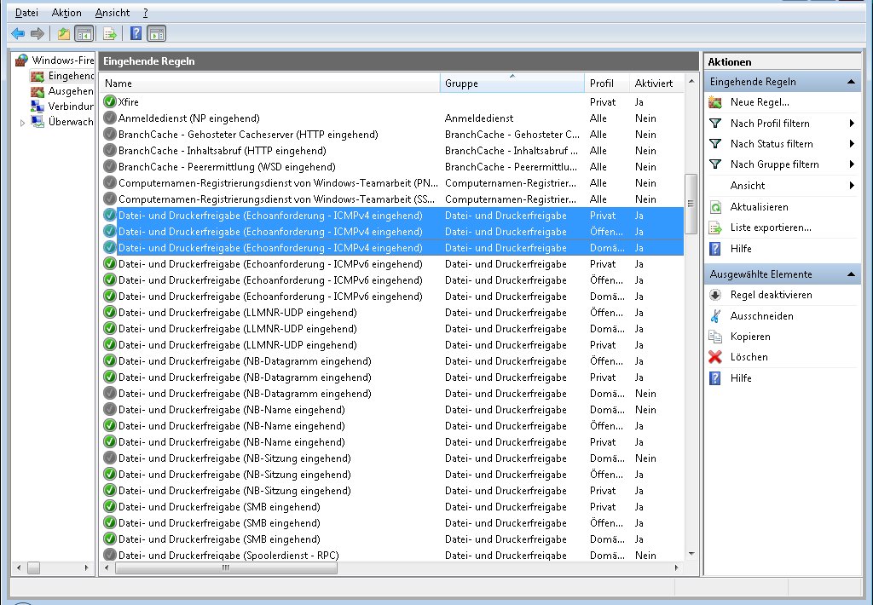Open the Aktion menu
This screenshot has height=605, width=873.
pos(66,13)
